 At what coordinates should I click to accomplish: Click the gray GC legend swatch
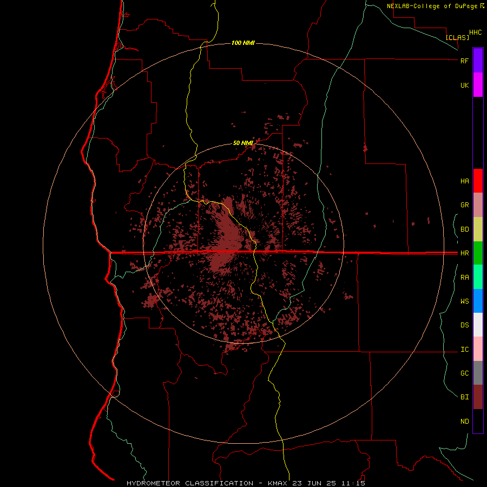(x=478, y=373)
